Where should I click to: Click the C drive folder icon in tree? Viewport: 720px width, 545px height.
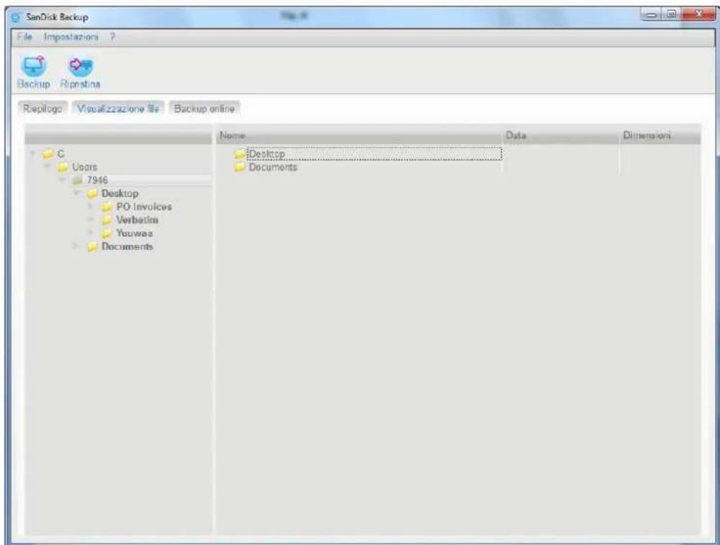tap(48, 153)
